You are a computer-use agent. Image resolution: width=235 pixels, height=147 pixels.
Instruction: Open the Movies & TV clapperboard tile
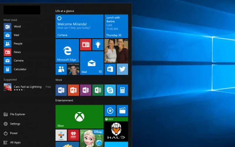pyautogui.click(x=122, y=111)
